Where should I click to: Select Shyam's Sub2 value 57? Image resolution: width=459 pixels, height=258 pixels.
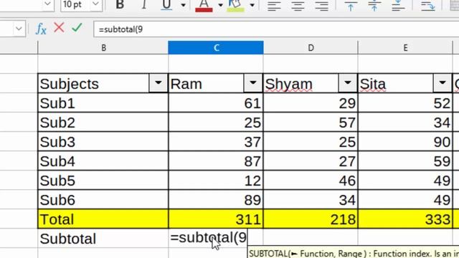tap(311, 123)
